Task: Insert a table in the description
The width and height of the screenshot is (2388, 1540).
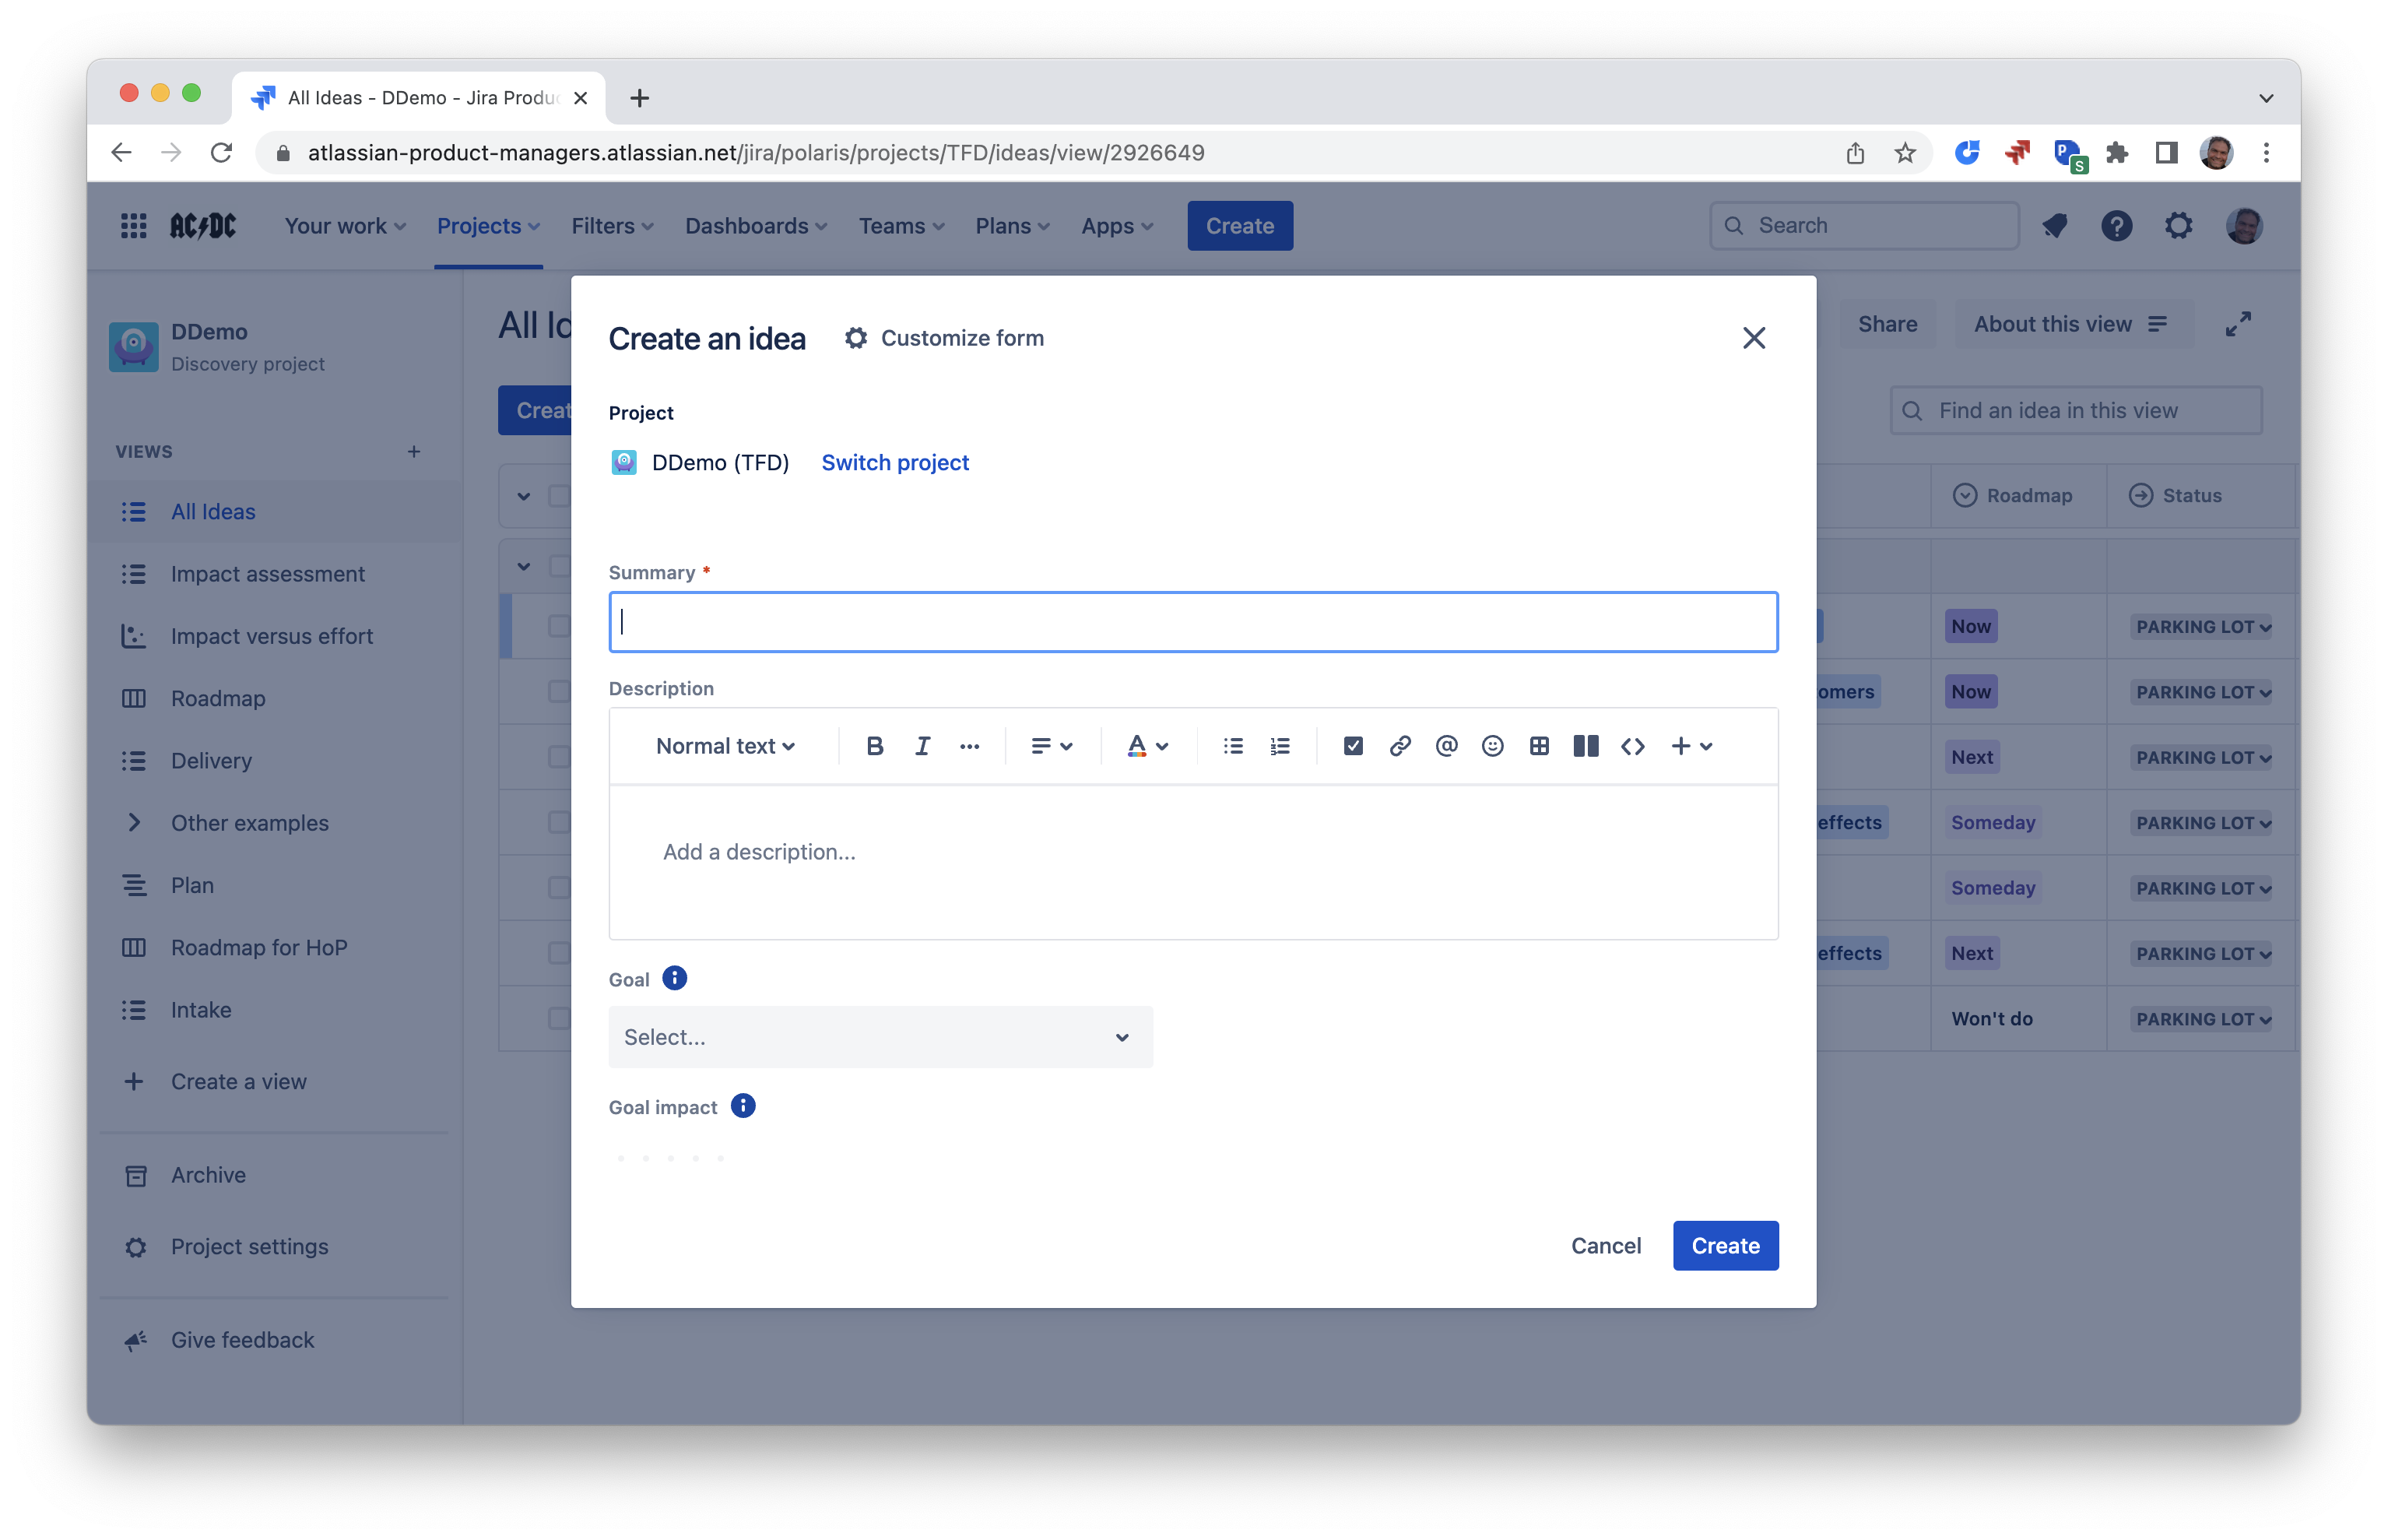Action: pyautogui.click(x=1540, y=746)
